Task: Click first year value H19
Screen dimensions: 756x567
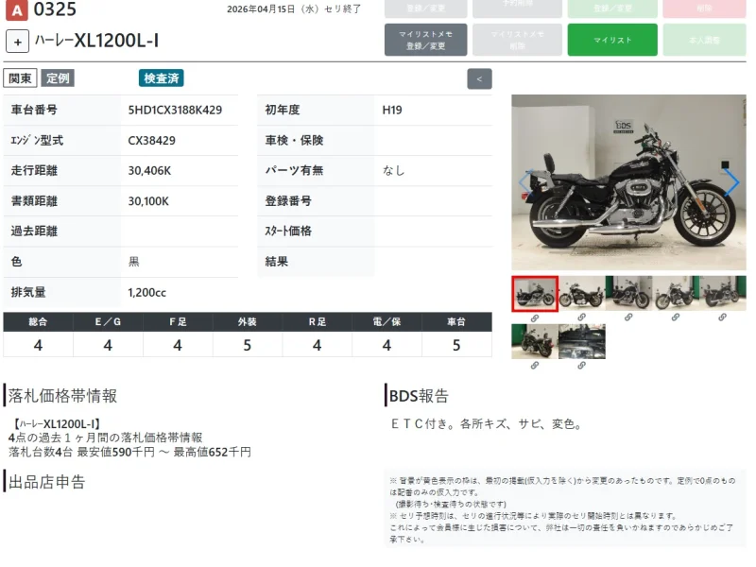Action: [392, 110]
